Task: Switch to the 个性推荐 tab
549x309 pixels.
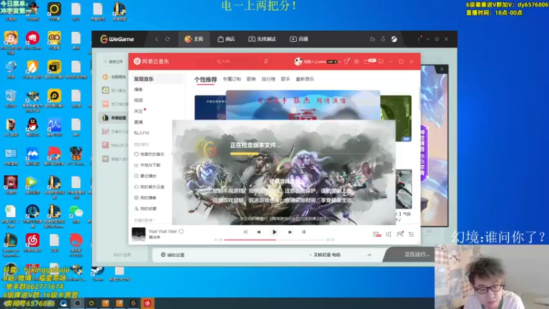Action: coord(205,79)
